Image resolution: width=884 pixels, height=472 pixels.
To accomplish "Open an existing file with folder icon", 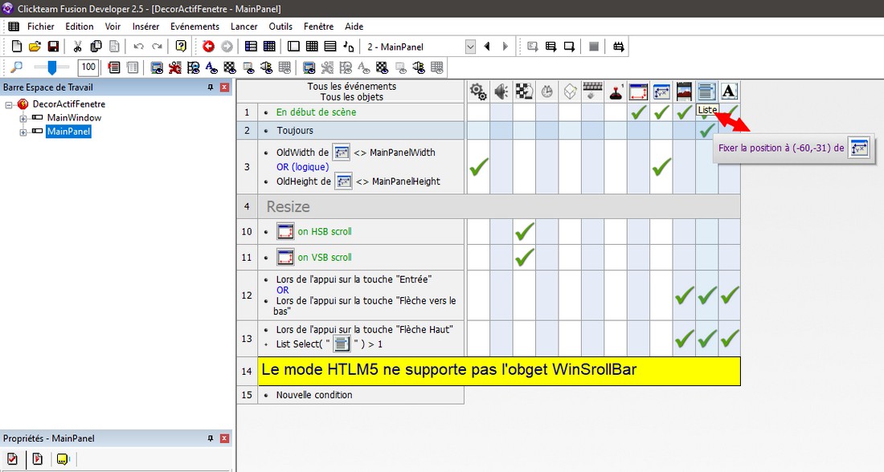I will point(35,47).
